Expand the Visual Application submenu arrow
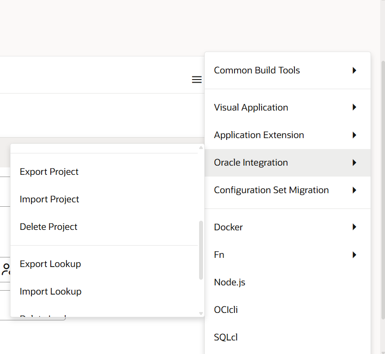The height and width of the screenshot is (354, 385). click(x=354, y=108)
